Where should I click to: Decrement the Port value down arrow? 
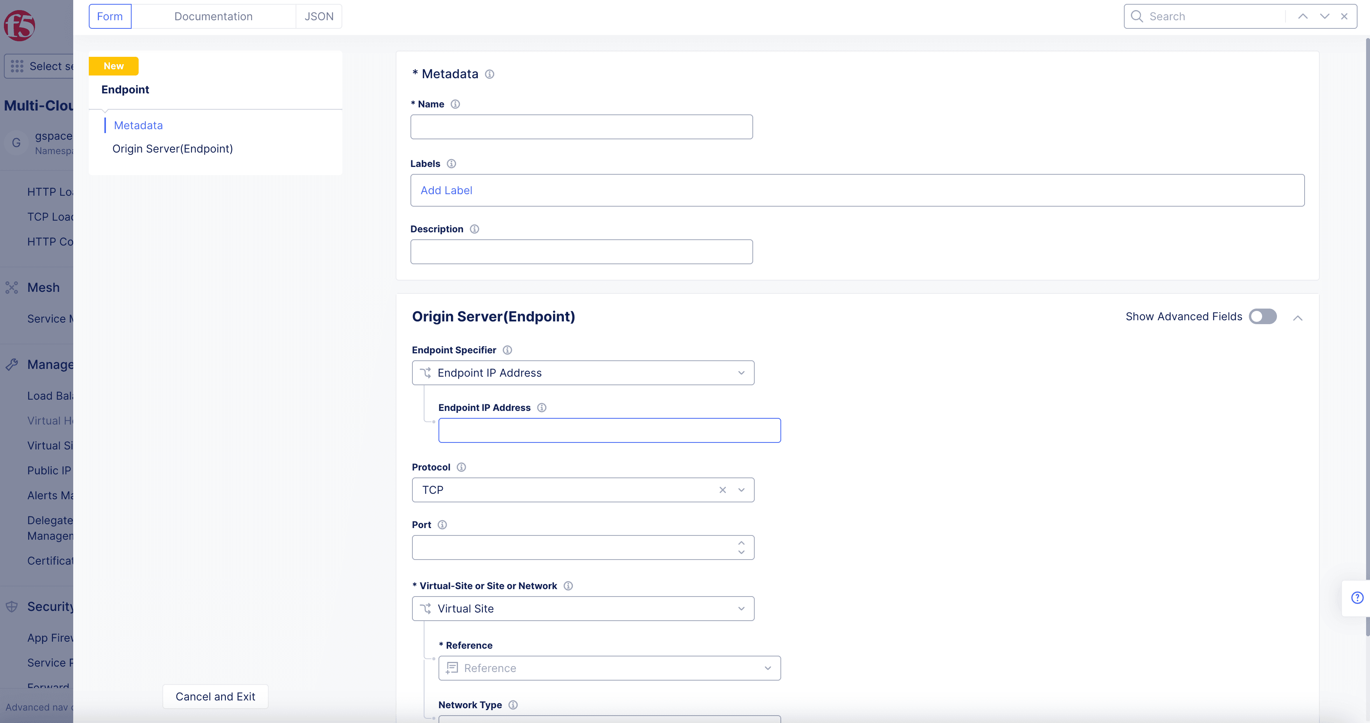point(741,552)
